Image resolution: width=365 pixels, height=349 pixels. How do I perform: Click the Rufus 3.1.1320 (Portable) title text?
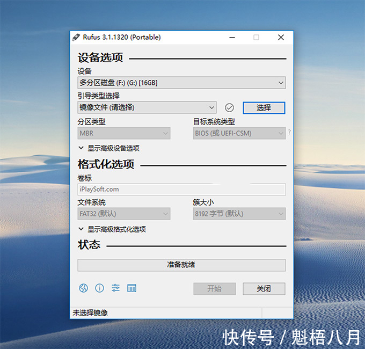tap(122, 37)
